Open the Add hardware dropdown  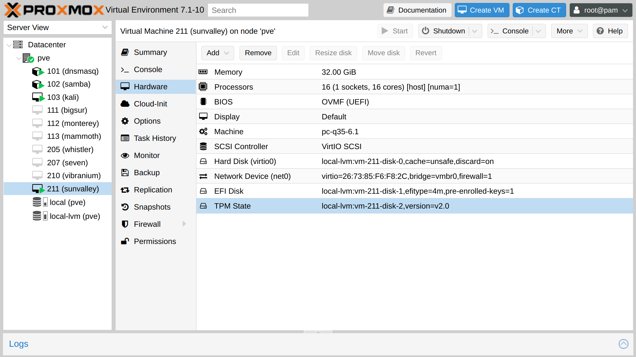(x=218, y=53)
